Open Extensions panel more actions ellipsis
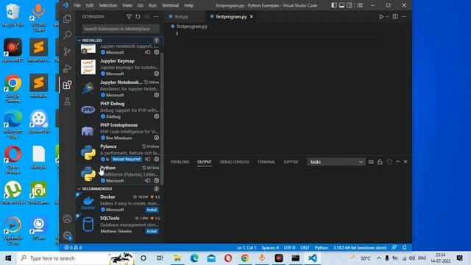471x265 pixels. tap(156, 17)
